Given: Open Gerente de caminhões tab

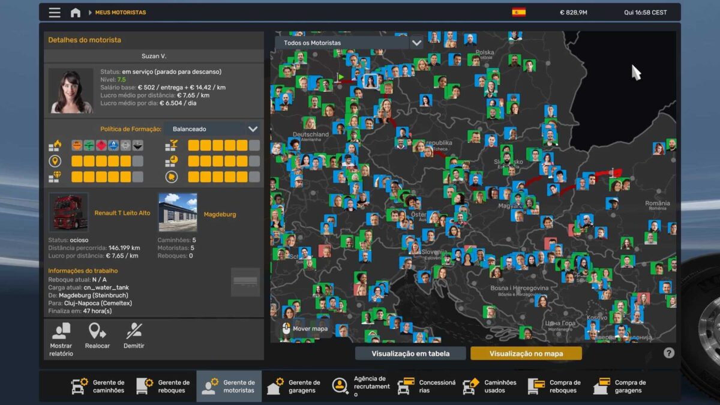Looking at the screenshot, I should click(x=98, y=386).
